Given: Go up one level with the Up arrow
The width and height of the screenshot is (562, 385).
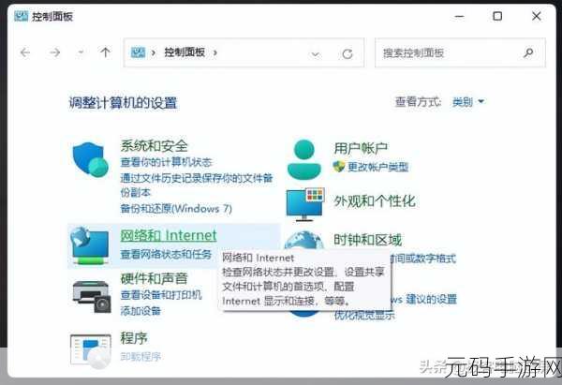Looking at the screenshot, I should point(105,52).
